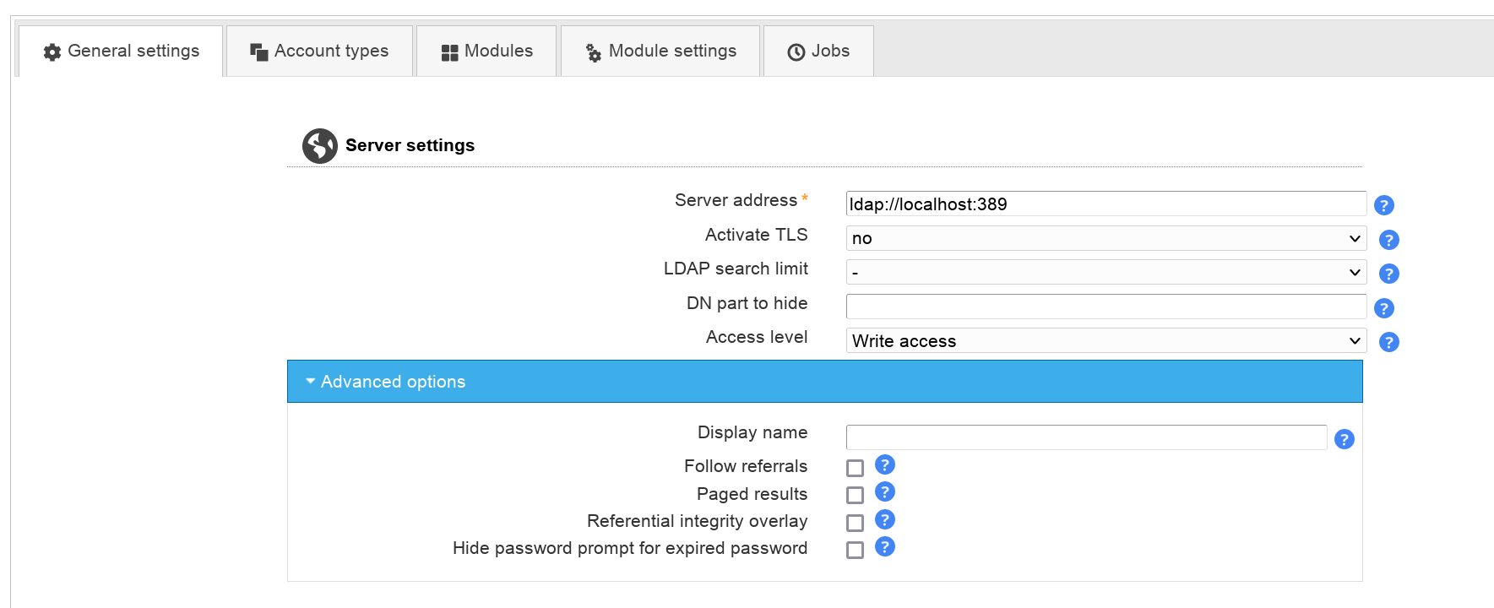Image resolution: width=1494 pixels, height=608 pixels.
Task: View help for Access level setting
Action: click(x=1388, y=342)
